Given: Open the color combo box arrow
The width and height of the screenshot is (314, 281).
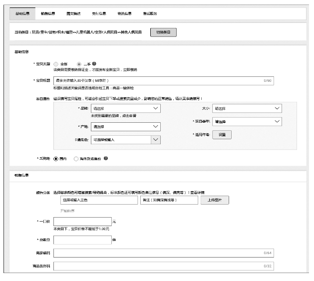Looking at the screenshot, I should (156, 140).
